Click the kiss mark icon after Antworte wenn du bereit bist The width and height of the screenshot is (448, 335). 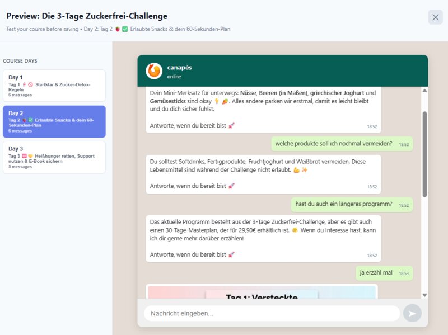pyautogui.click(x=231, y=125)
